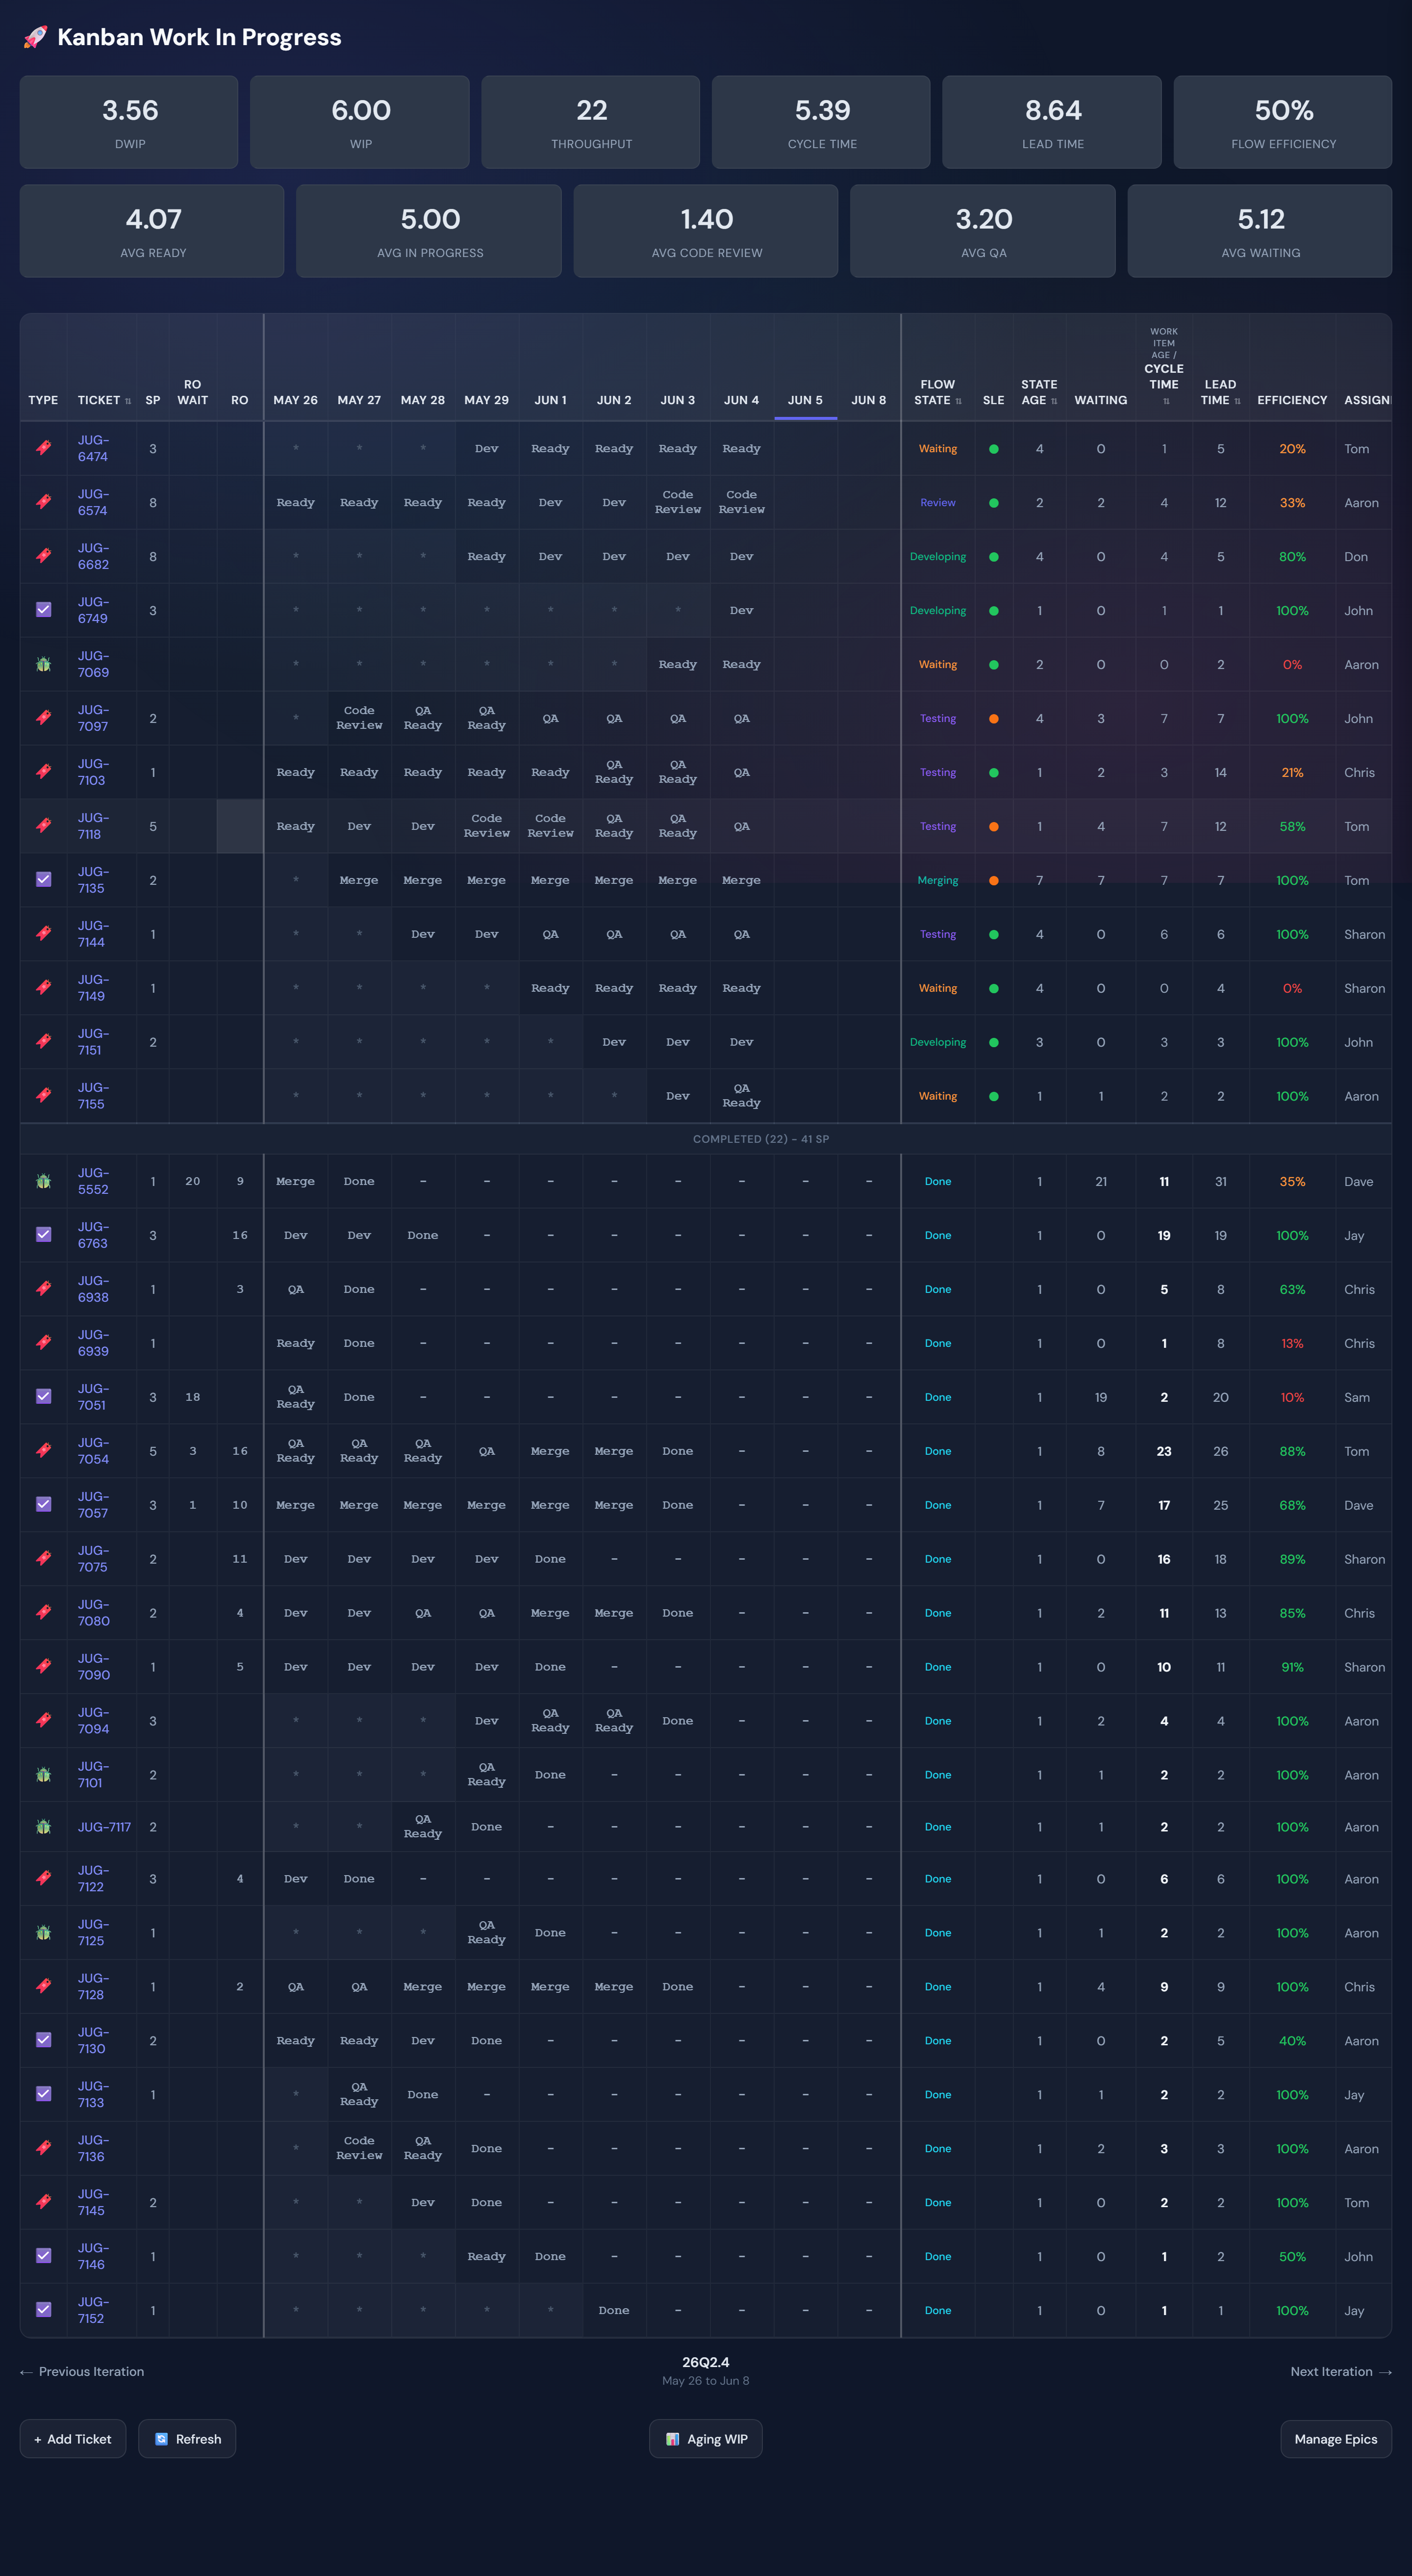The image size is (1412, 2576).
Task: Click the rocket icon beside the page title
Action: 35,38
